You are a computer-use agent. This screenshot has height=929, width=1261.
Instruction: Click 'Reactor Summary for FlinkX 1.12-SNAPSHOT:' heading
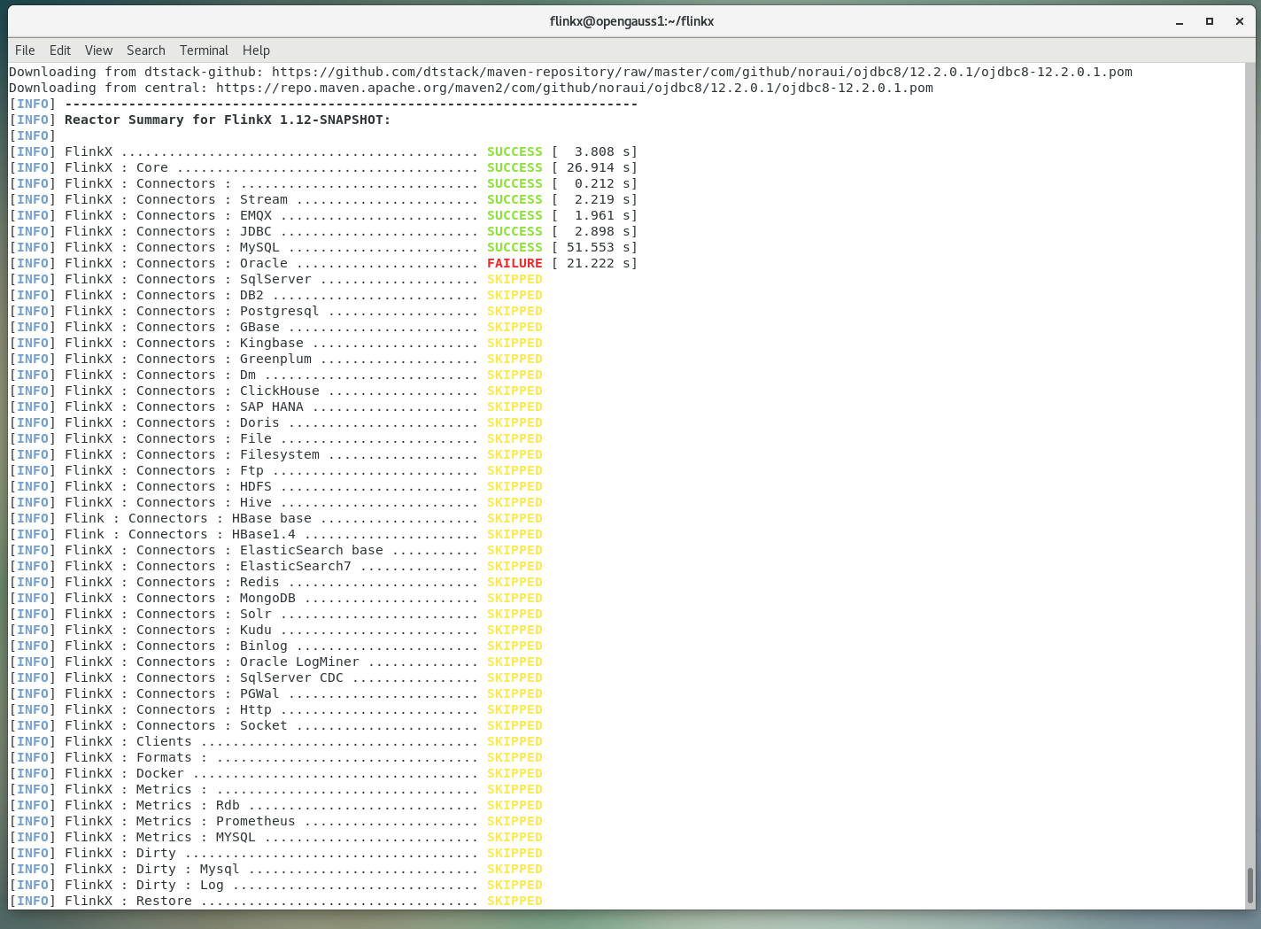(228, 120)
